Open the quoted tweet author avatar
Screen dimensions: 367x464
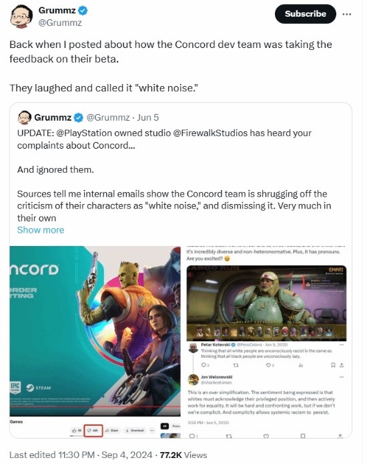pyautogui.click(x=25, y=117)
